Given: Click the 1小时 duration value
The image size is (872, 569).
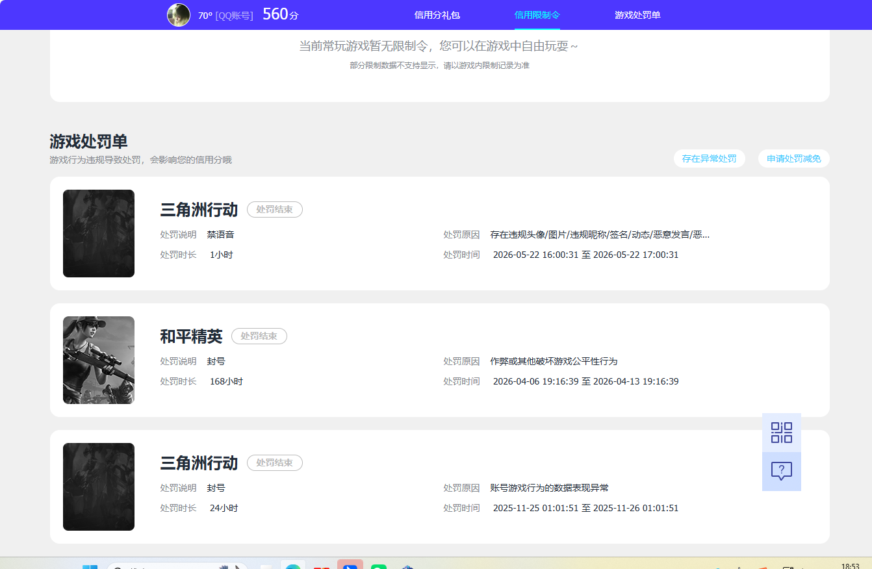Looking at the screenshot, I should (221, 255).
